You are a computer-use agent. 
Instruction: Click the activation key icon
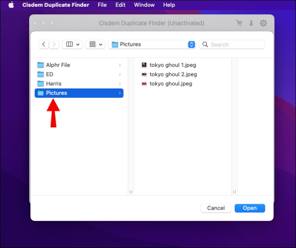click(251, 23)
